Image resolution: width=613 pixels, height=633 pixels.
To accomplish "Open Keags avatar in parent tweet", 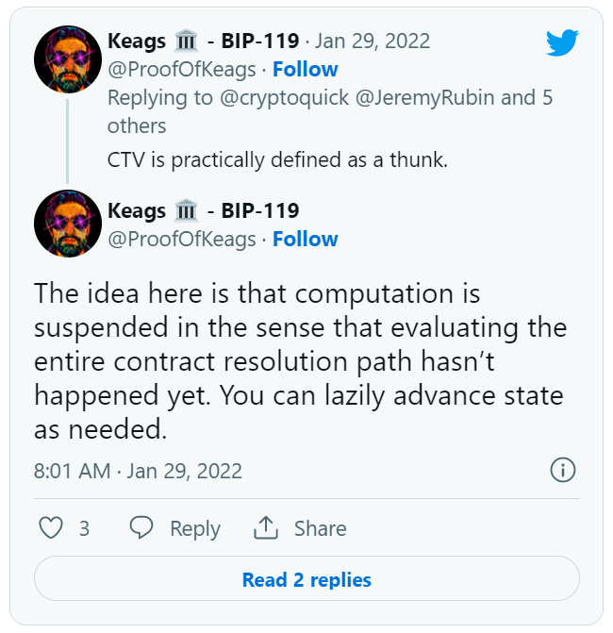I will (x=68, y=59).
